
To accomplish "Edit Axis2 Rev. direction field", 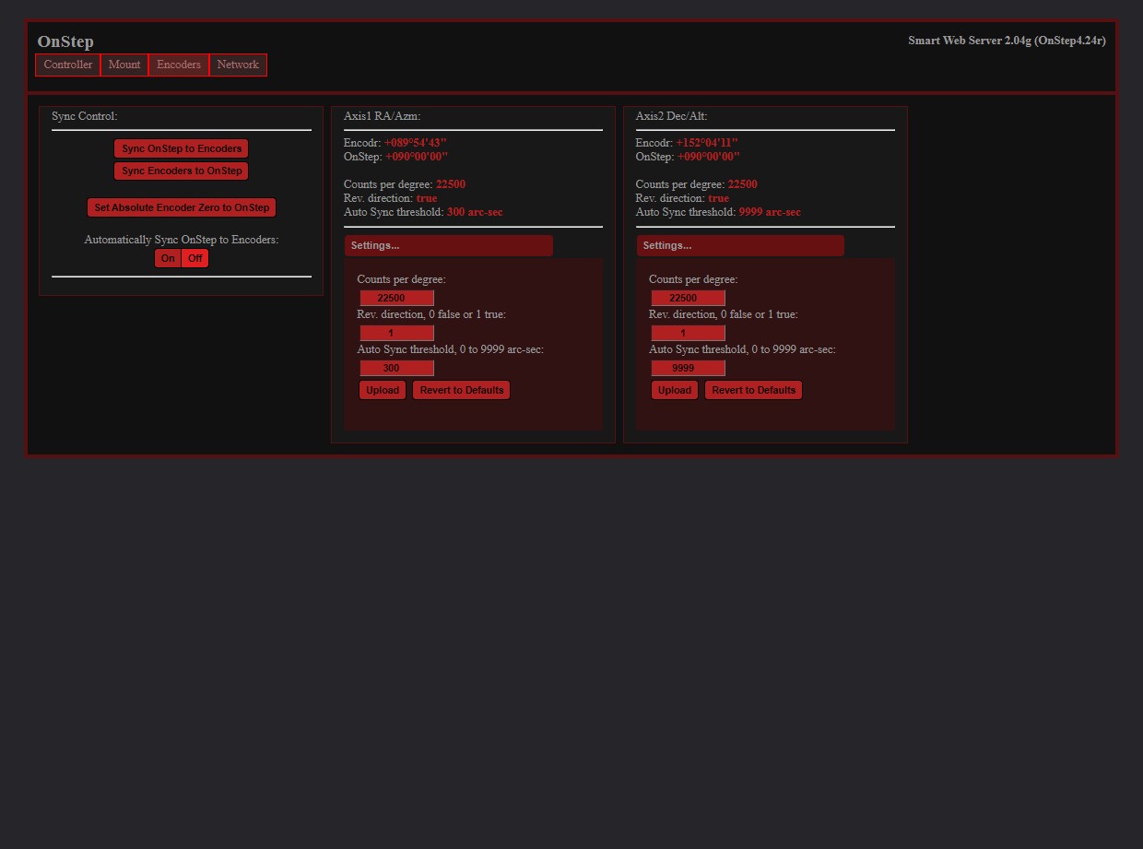I will pos(689,333).
